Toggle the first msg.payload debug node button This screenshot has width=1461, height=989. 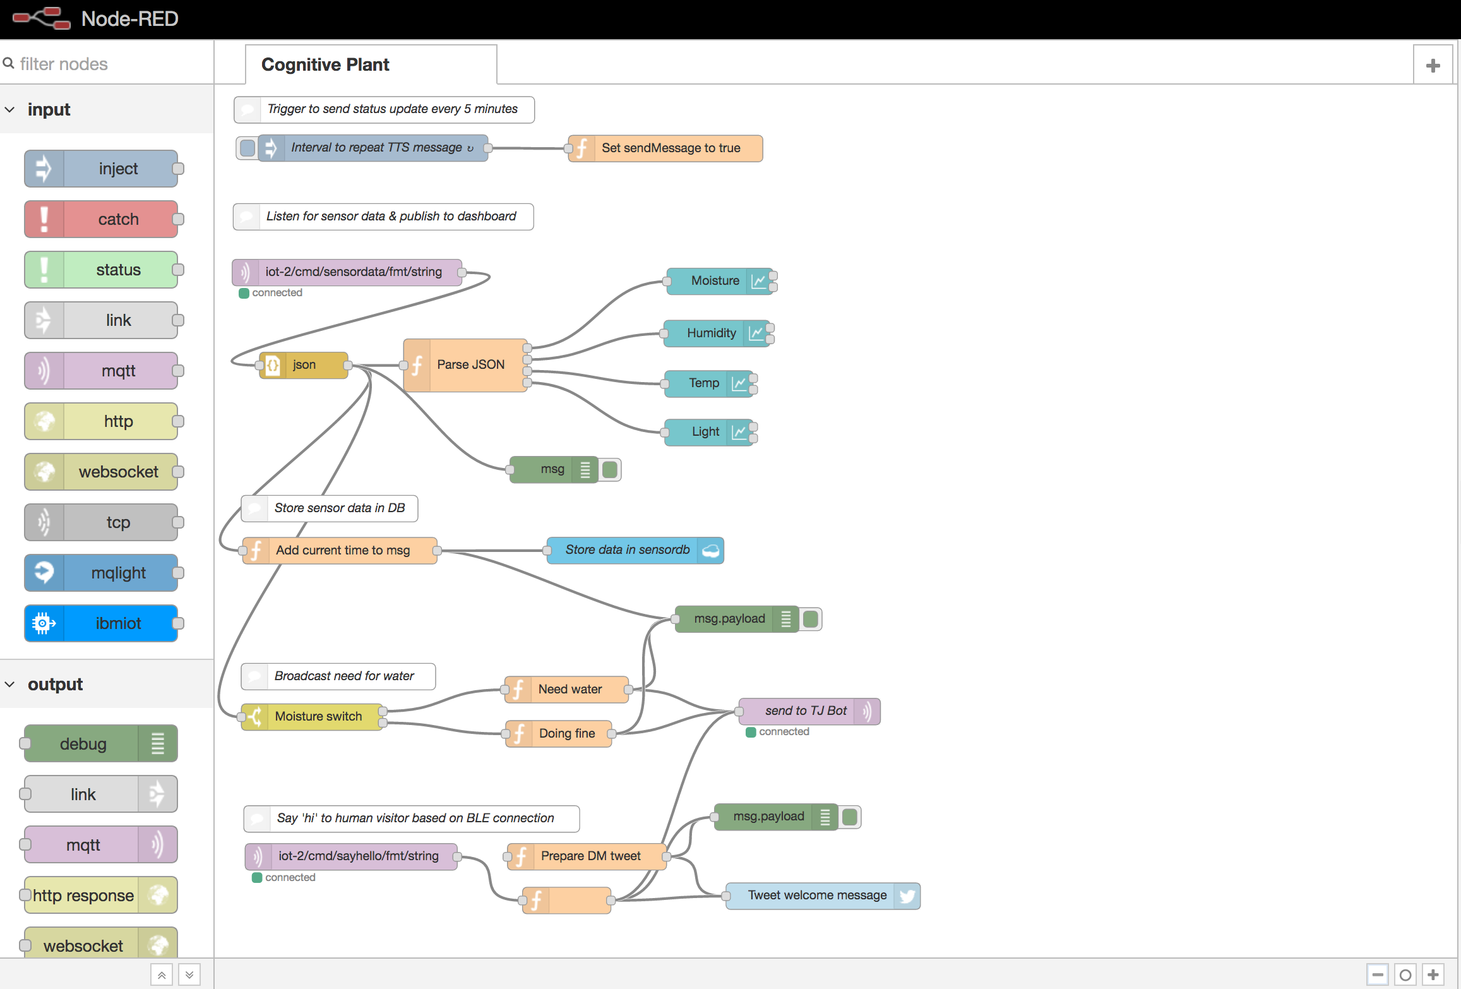pos(811,619)
